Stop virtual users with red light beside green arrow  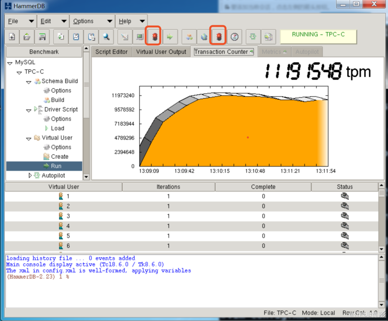[155, 37]
